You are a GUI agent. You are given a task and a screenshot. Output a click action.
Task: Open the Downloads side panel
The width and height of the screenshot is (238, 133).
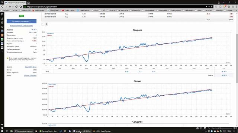pos(2,18)
